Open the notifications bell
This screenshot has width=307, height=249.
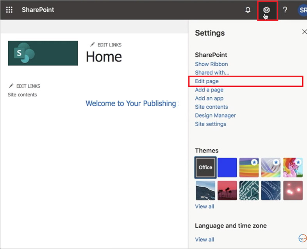coord(248,10)
